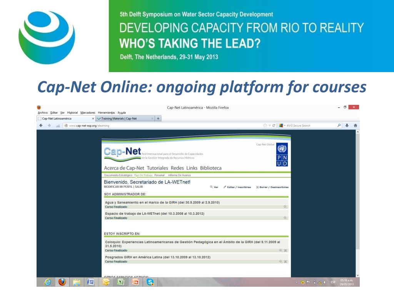Bookmark the page with the star icon
The height and width of the screenshot is (296, 394).
pyautogui.click(x=265, y=125)
